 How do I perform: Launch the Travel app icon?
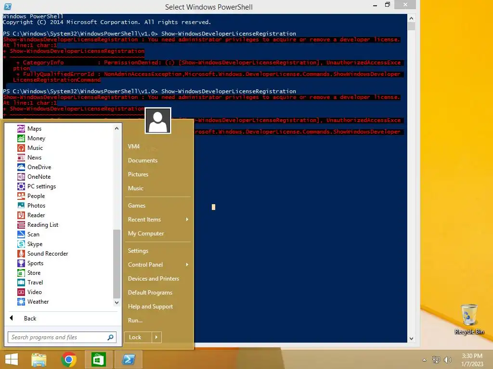(x=21, y=283)
